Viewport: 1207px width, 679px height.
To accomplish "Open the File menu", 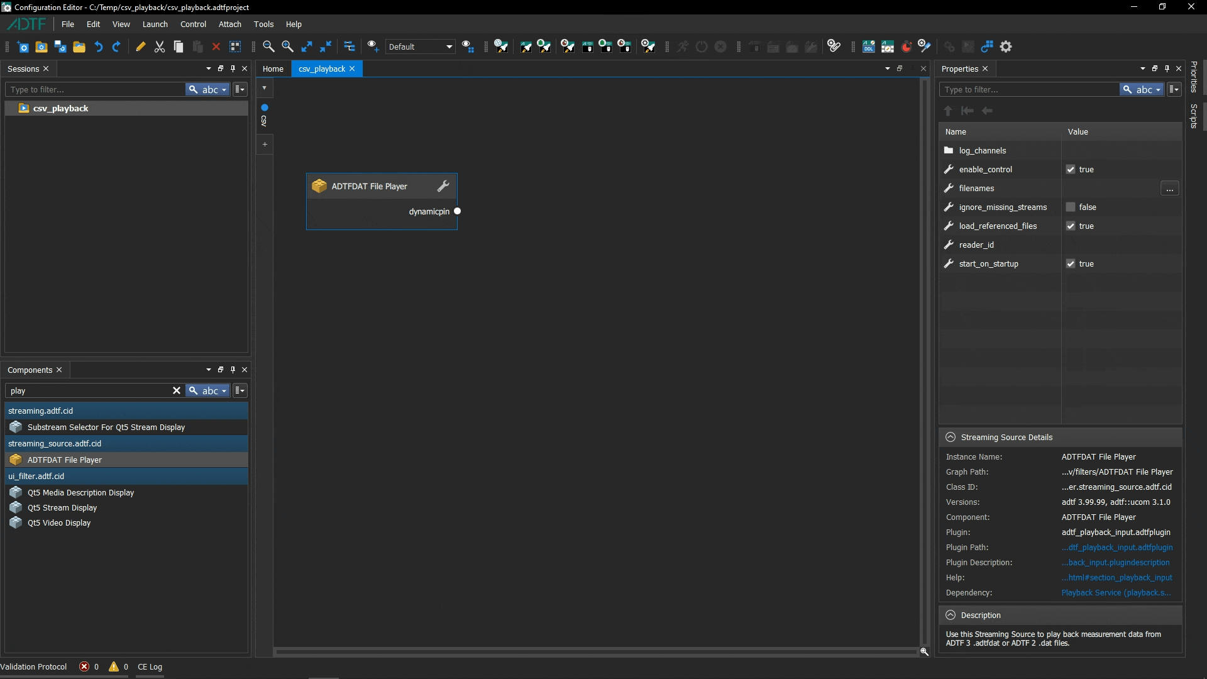I will click(x=68, y=24).
